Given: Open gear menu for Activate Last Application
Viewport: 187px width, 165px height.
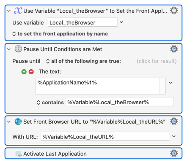Looking at the screenshot, I should click(174, 153).
